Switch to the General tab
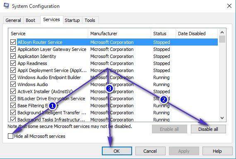Viewport: 236px width, 159px height. [x=13, y=20]
